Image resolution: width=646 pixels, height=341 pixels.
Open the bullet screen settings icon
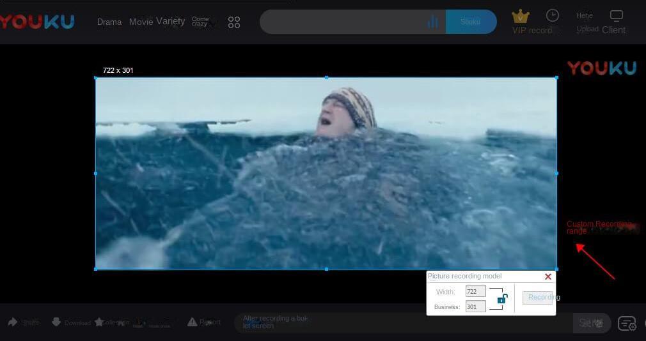click(627, 323)
